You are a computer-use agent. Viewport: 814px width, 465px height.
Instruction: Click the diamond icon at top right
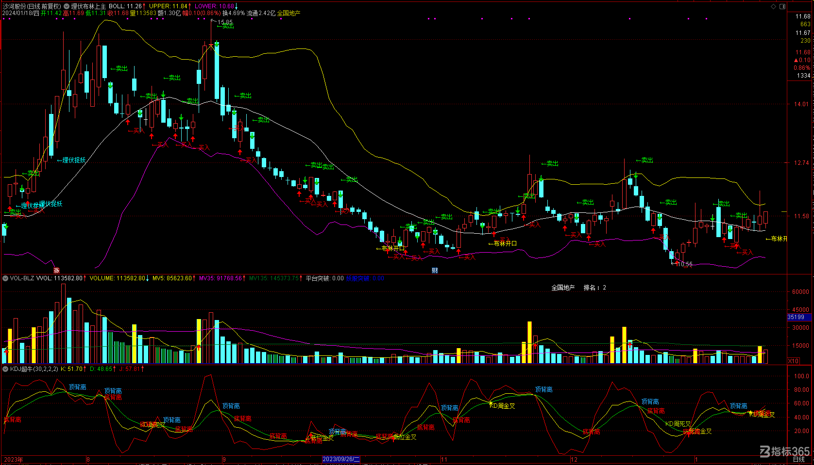tap(774, 6)
